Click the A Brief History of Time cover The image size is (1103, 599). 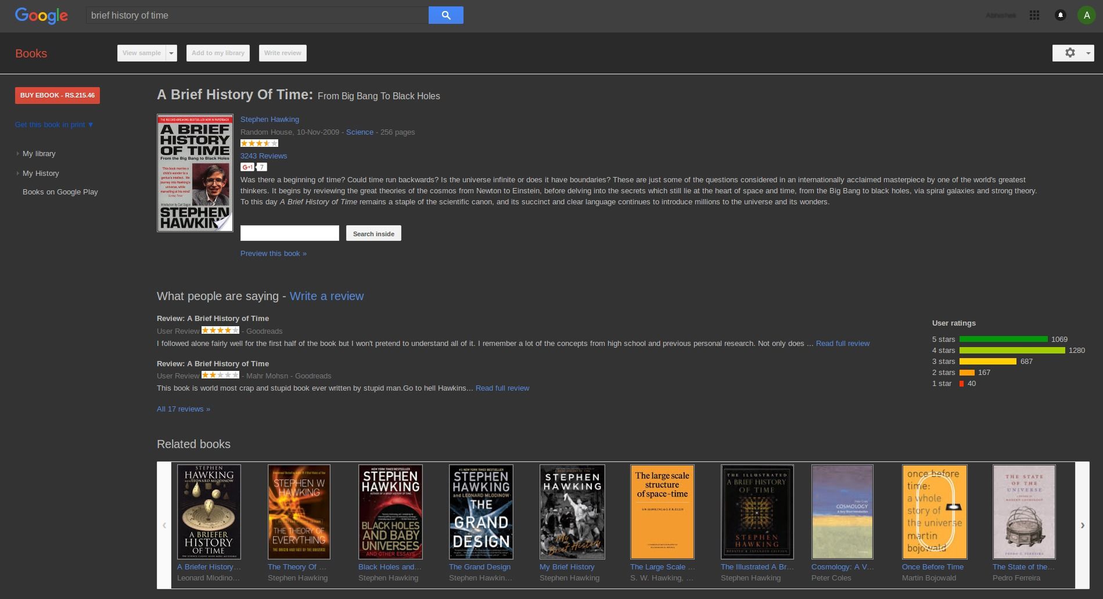coord(195,173)
